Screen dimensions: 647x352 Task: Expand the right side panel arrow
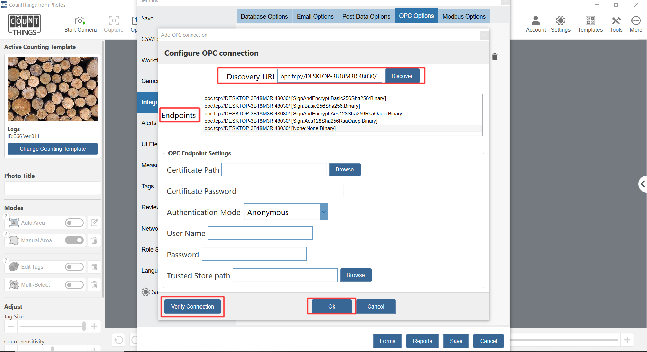(x=643, y=184)
